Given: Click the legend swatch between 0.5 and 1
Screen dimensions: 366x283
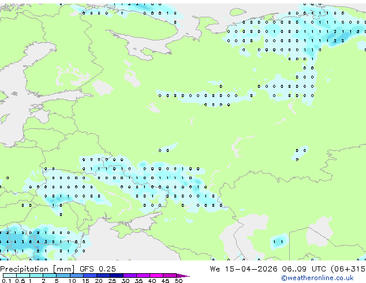Looking at the screenshot, I should coord(23,275).
